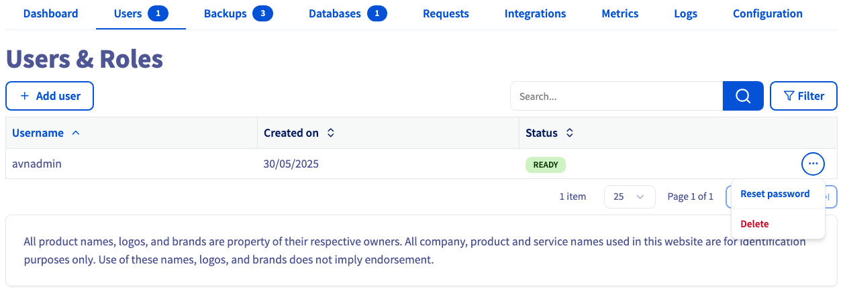Open the Filter options
The width and height of the screenshot is (843, 293).
(803, 96)
